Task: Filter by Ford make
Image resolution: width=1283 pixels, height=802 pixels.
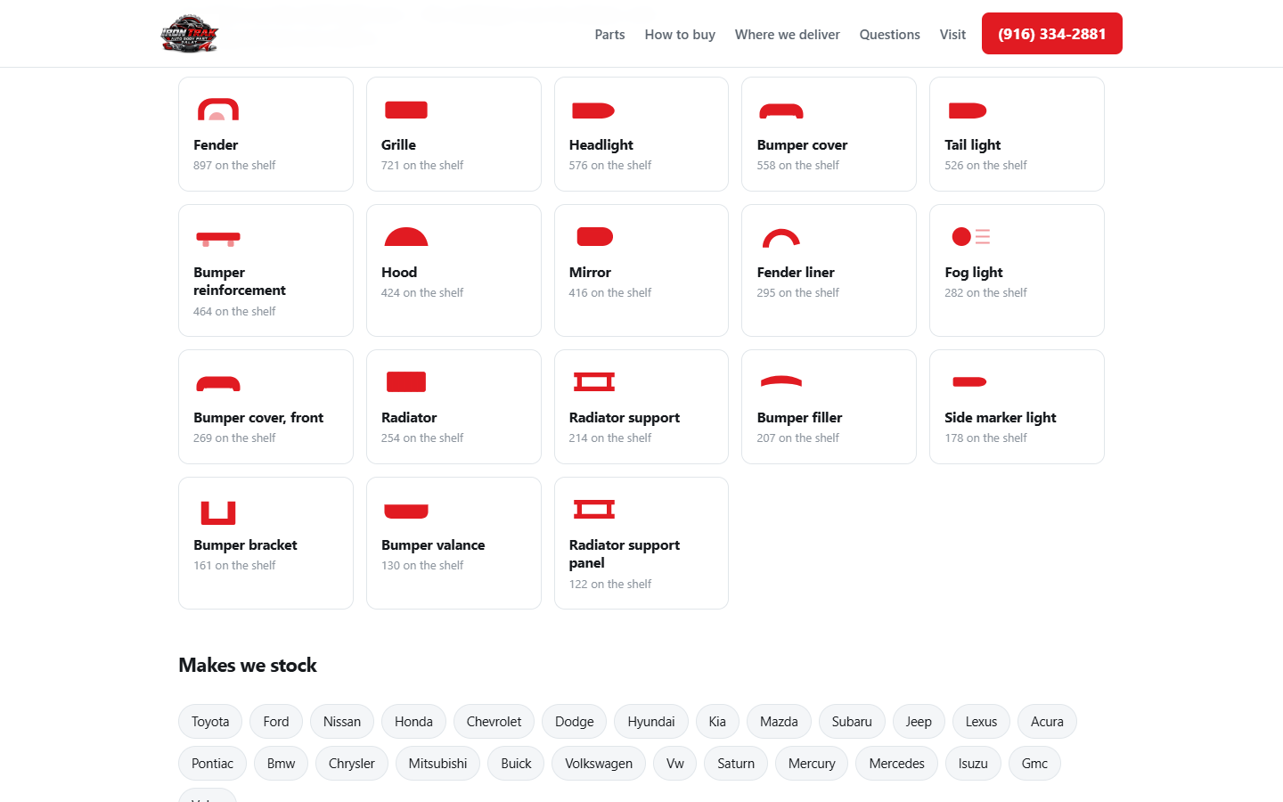Action: coord(276,722)
